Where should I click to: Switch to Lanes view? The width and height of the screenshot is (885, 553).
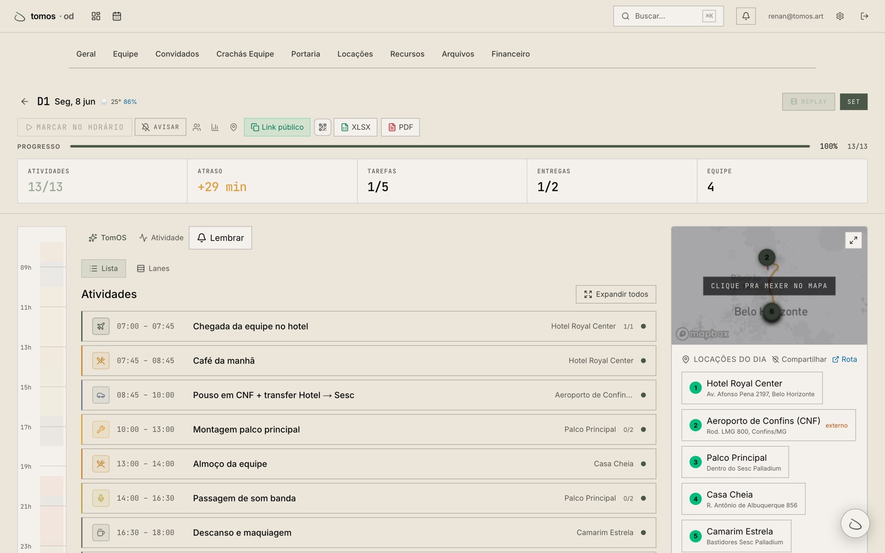[x=153, y=268]
